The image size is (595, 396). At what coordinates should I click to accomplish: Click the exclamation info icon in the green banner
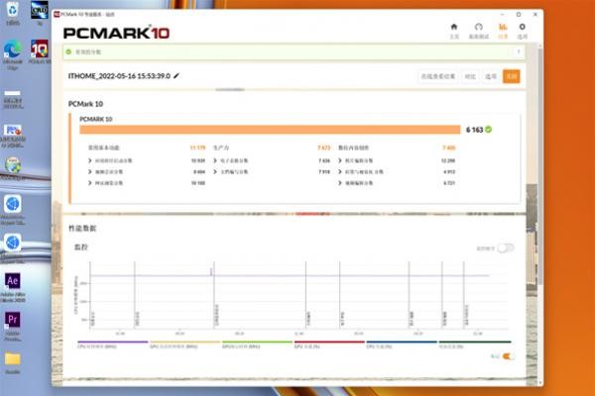[x=519, y=51]
